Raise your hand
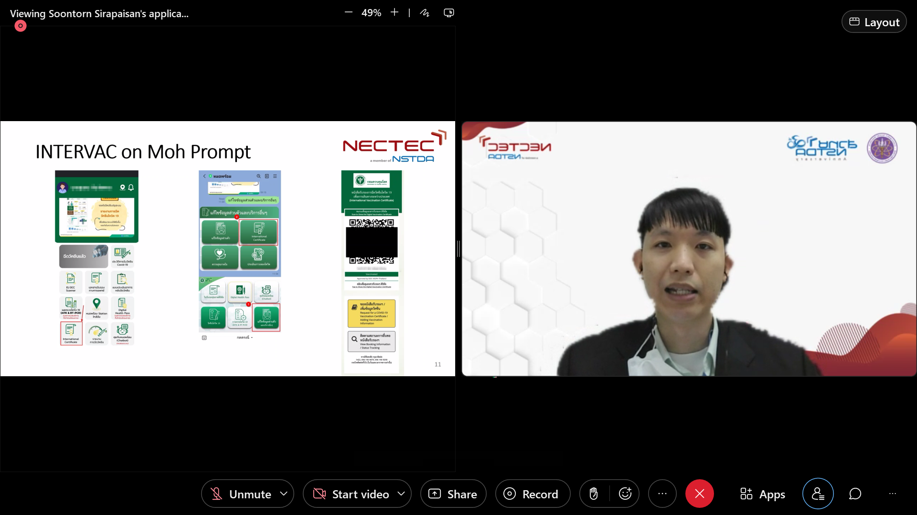The height and width of the screenshot is (515, 917). click(x=594, y=494)
